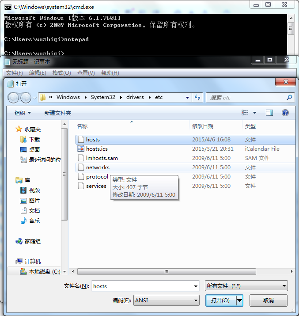Open the recent pages dropdown beside navigation arrows

pyautogui.click(x=34, y=98)
